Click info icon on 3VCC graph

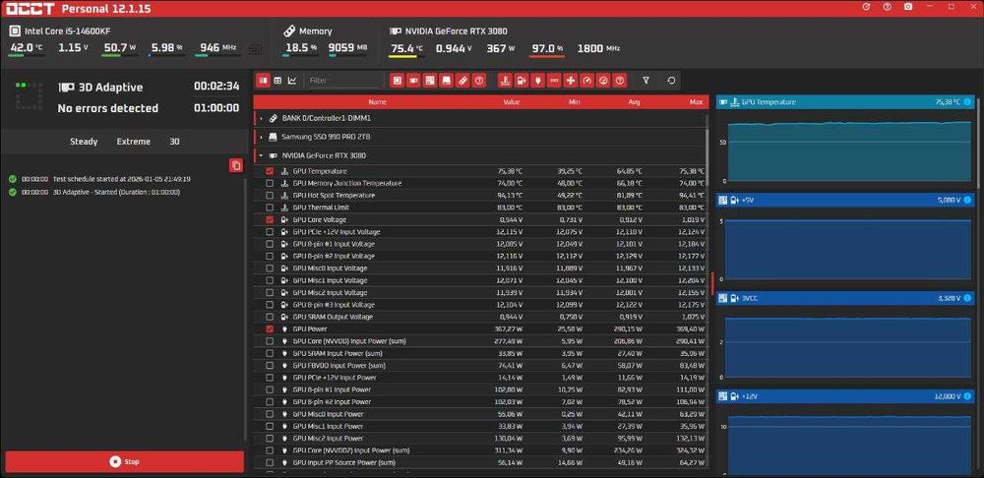(967, 298)
